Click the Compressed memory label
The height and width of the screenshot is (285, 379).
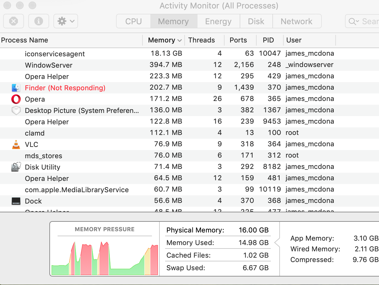coord(312,260)
